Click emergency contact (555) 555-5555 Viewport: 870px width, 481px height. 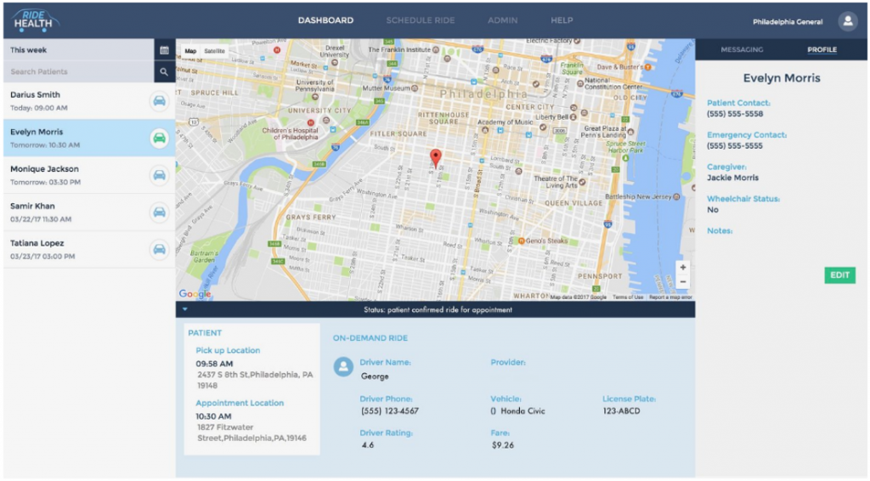735,146
